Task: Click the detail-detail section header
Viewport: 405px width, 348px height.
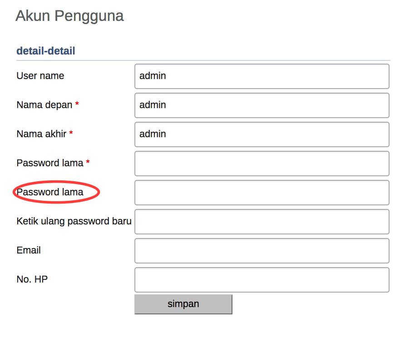Action: click(46, 51)
